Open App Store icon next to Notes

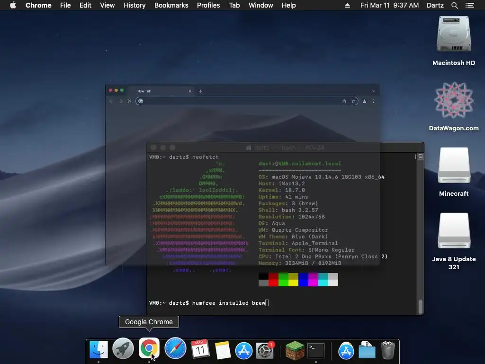point(244,351)
